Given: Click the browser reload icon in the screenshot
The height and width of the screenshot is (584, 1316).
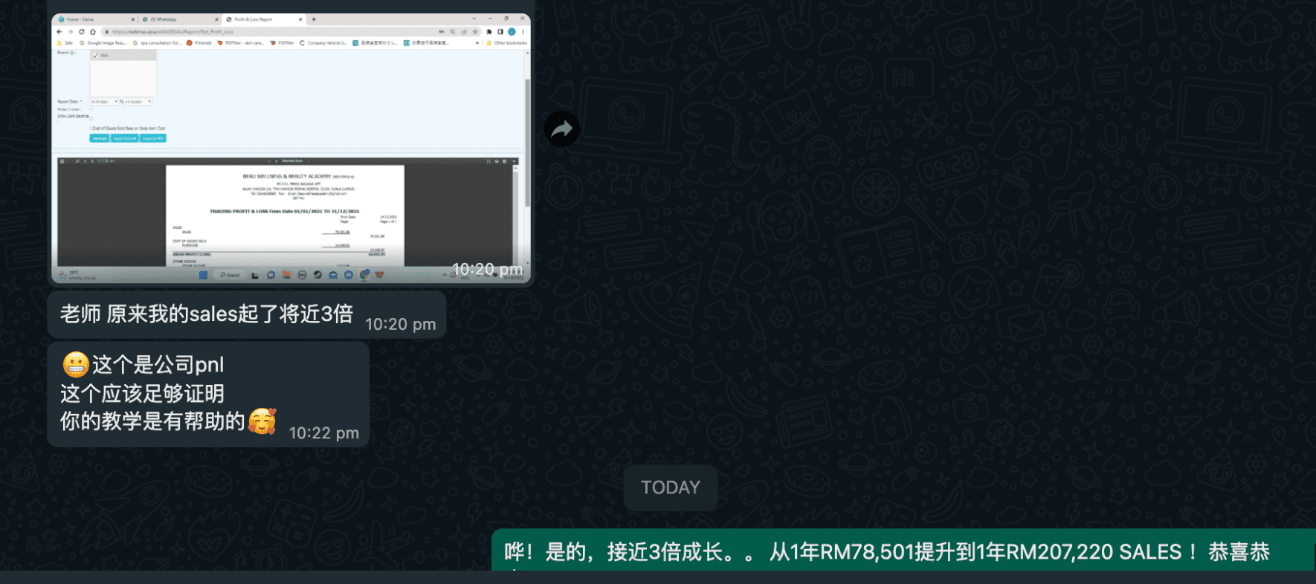Looking at the screenshot, I should (x=82, y=32).
